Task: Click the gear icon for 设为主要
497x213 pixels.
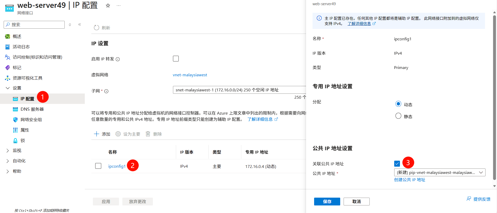Action: (x=118, y=134)
